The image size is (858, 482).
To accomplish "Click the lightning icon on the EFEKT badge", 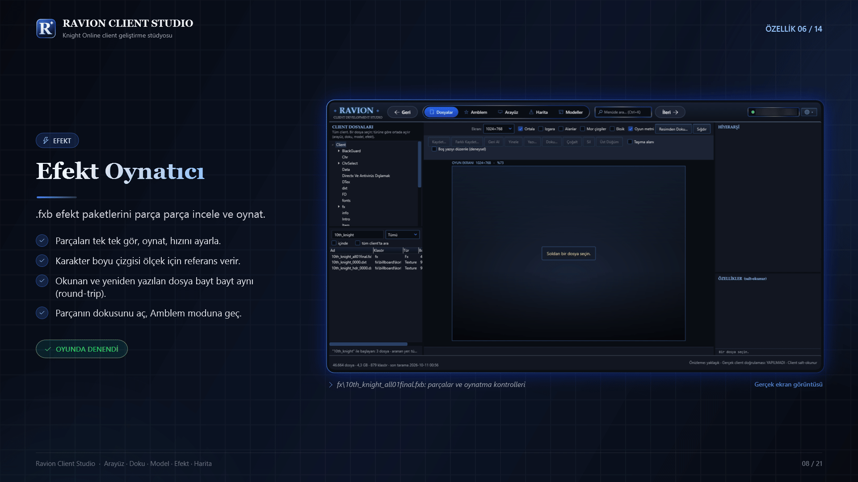I will (46, 141).
